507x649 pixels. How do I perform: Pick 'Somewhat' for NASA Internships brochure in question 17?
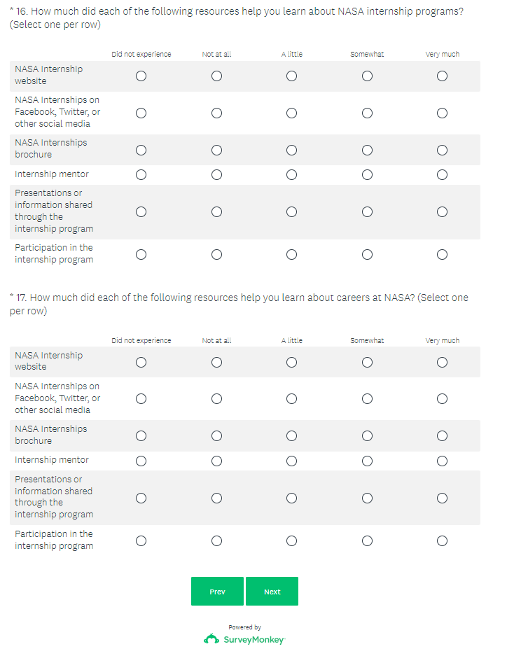click(367, 436)
